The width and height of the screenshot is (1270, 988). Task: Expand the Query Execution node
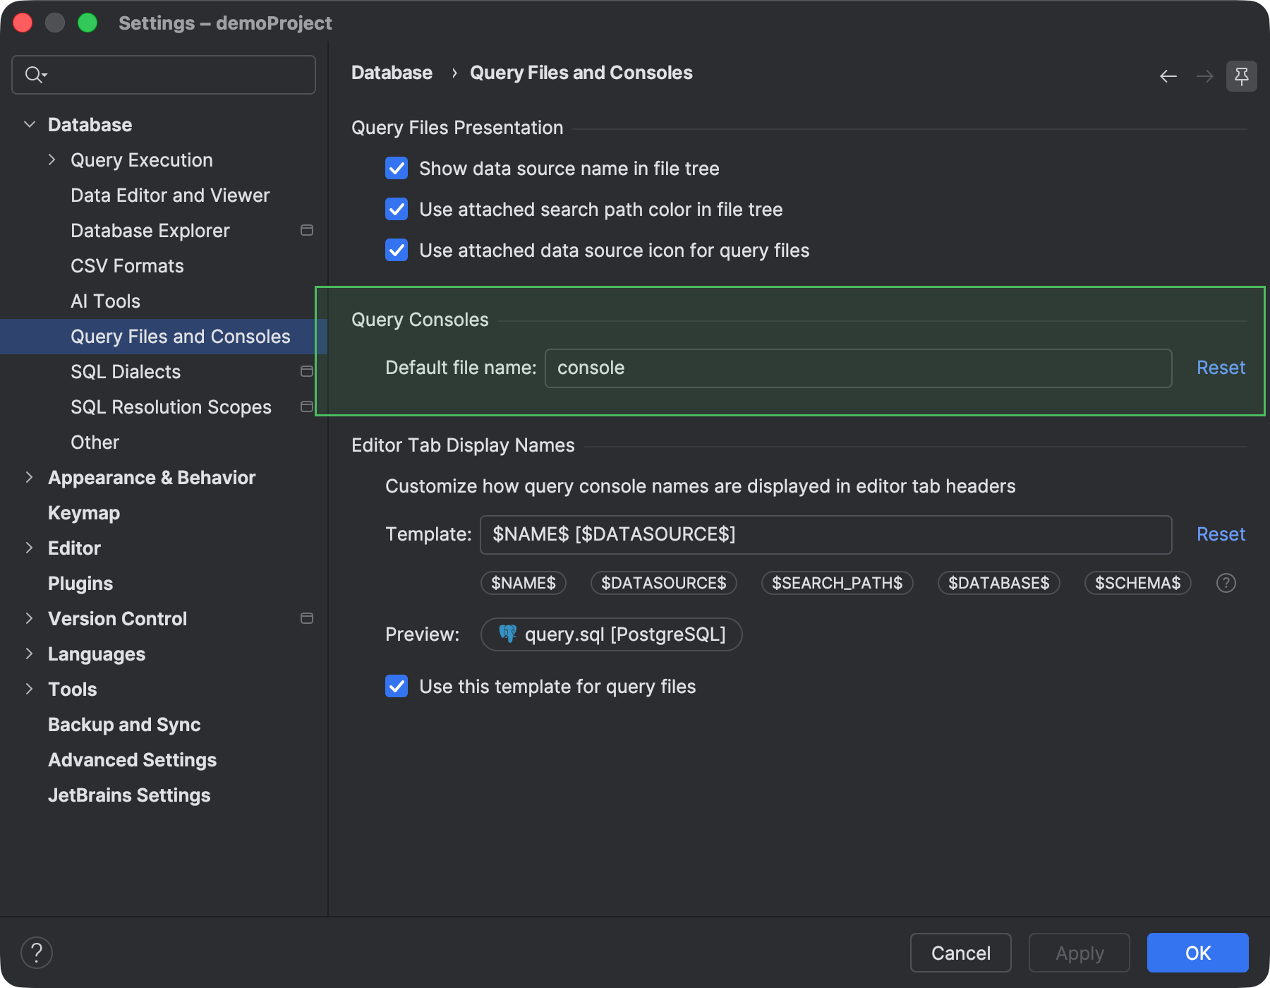[x=52, y=159]
